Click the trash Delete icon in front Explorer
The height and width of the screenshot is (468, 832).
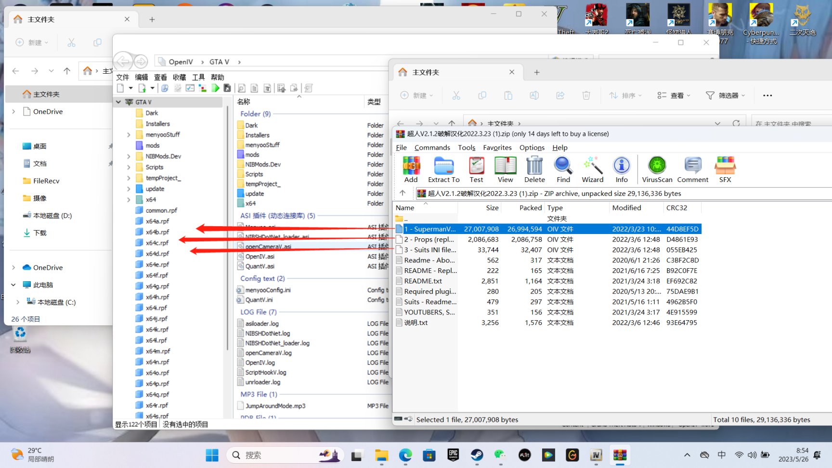click(x=586, y=95)
